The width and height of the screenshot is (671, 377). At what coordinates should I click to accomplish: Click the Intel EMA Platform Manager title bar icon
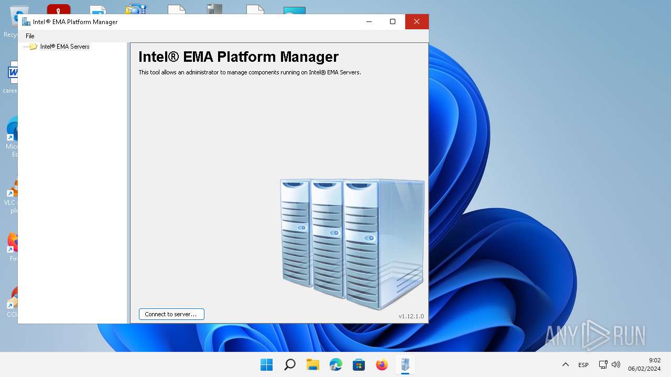26,22
